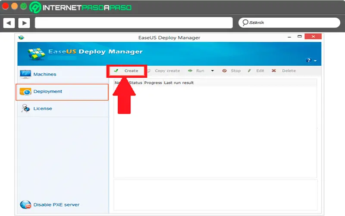
Task: Click the Search field
Action: point(289,23)
